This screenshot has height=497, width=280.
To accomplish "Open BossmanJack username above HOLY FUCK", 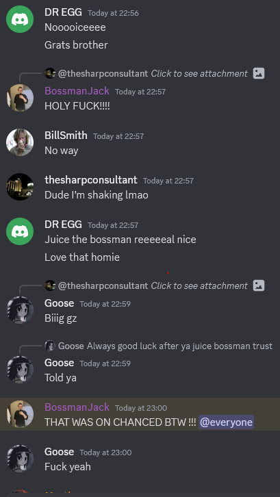I will [77, 91].
